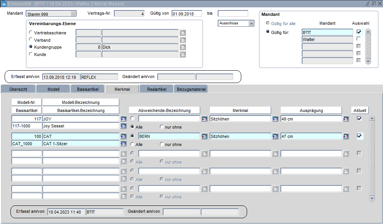
Task: Switch to the Realartikel tab
Action: click(x=156, y=89)
